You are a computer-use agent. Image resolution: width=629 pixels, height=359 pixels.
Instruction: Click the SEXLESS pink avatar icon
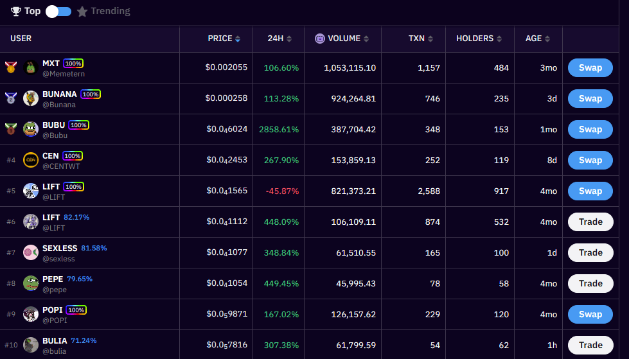31,252
